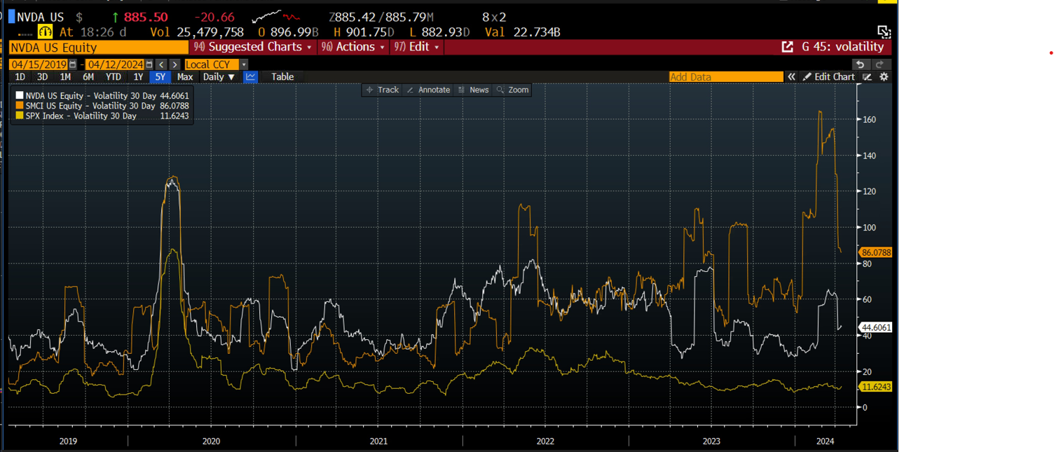The width and height of the screenshot is (1054, 452).
Task: Switch to the Table view tab
Action: (282, 77)
